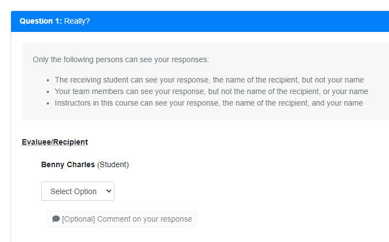Click the bullet before "The receiving student"

click(x=49, y=80)
